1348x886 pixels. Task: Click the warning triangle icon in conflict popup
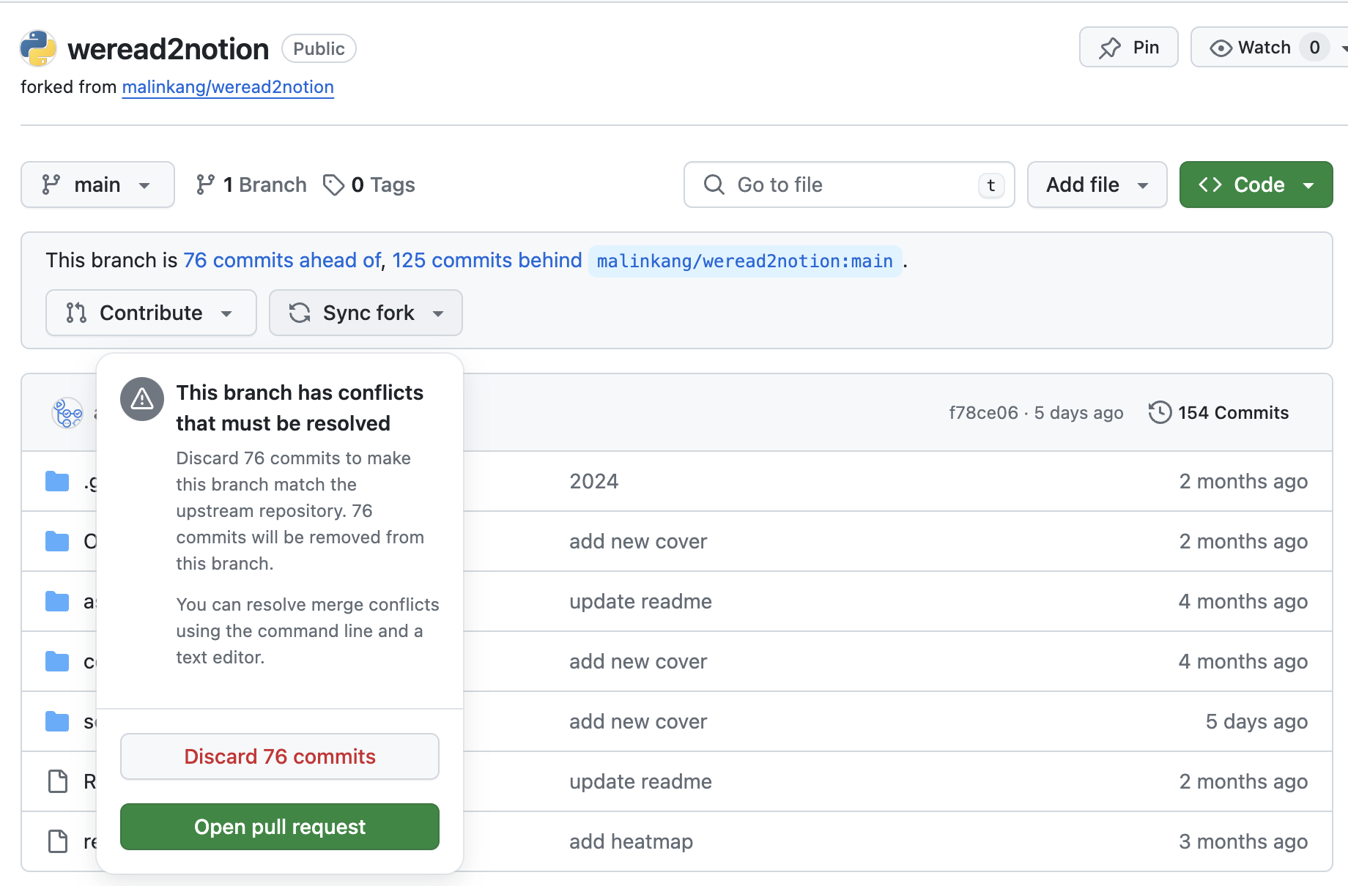click(x=142, y=399)
